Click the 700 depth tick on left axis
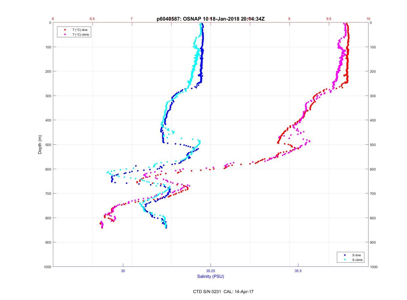407x300 pixels. [x=49, y=194]
